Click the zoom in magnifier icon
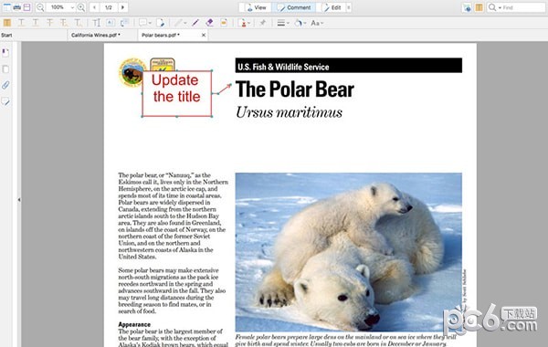 click(81, 7)
